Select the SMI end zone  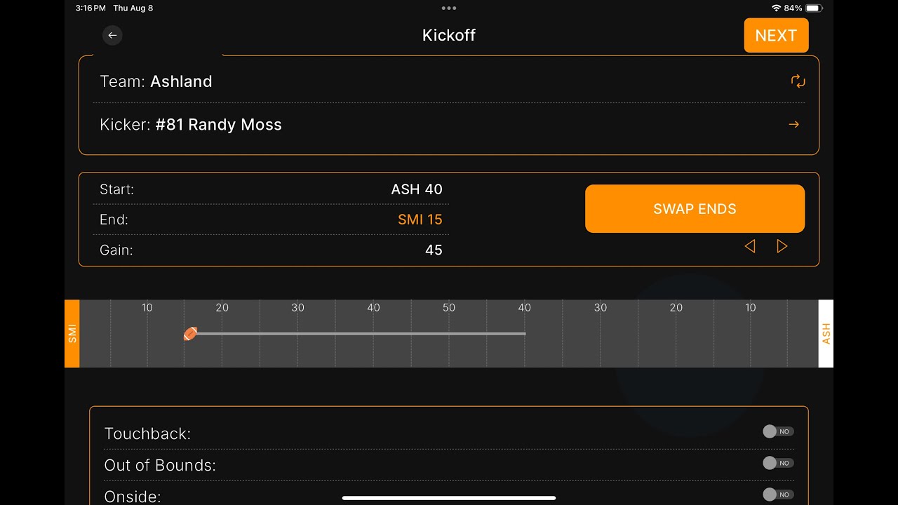[72, 334]
